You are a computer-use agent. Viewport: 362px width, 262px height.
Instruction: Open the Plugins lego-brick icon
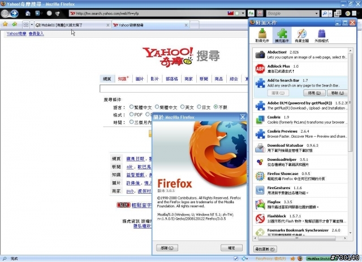click(322, 36)
